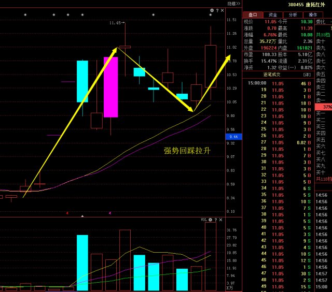332x292 pixels.
Task: Click the diamond marker below the chart gear icon
Action: pos(210,15)
